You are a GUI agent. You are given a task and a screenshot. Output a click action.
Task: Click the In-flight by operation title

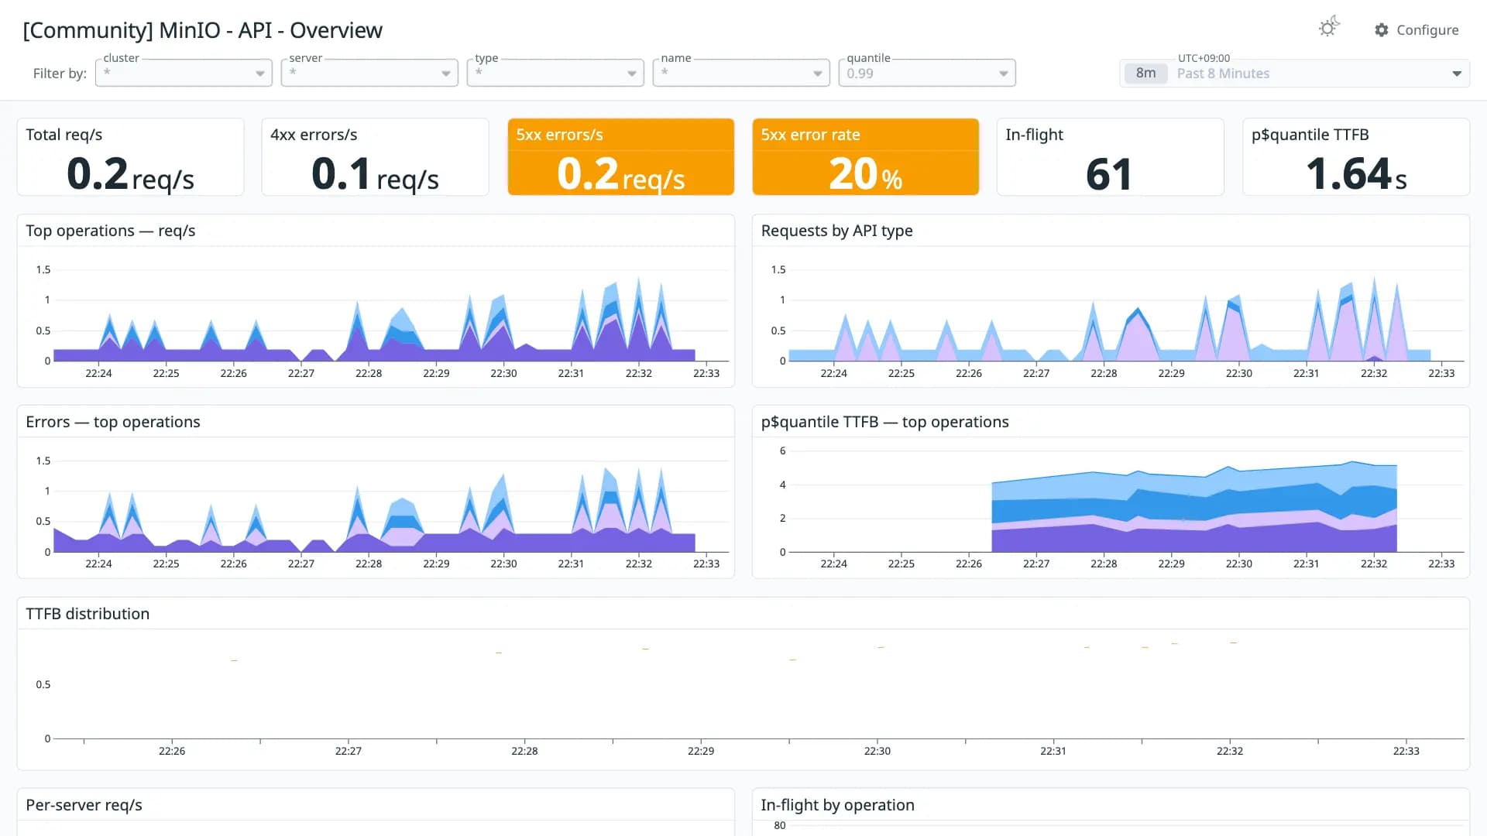click(x=837, y=805)
